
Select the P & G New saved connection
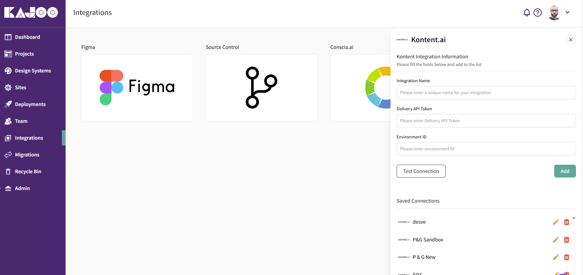click(x=424, y=257)
